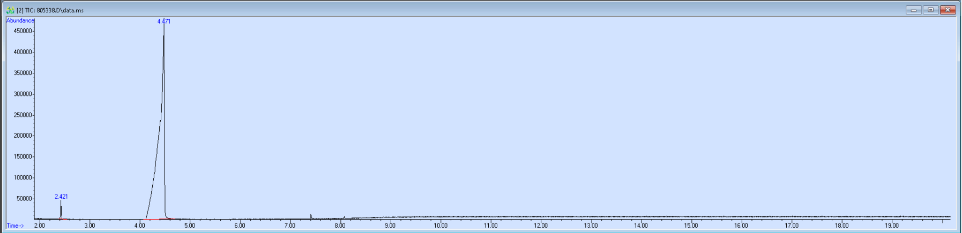962x233 pixels.
Task: Click the Time--> axis label
Action: (x=15, y=226)
